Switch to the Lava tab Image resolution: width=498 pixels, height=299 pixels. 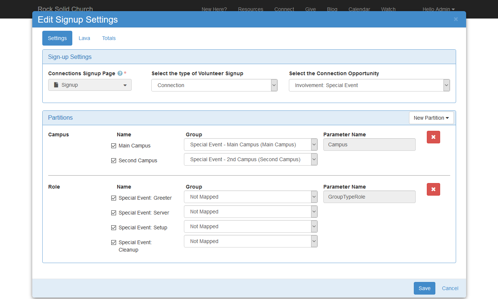coord(84,38)
